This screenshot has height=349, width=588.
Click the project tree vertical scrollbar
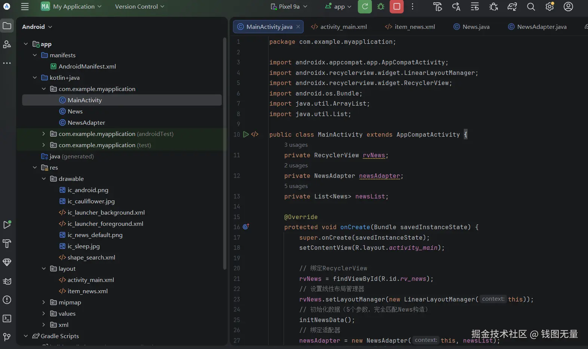tap(224, 154)
